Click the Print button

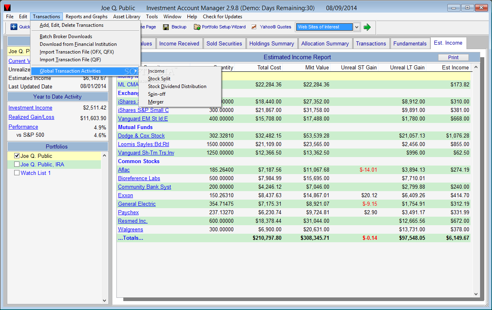(x=453, y=58)
